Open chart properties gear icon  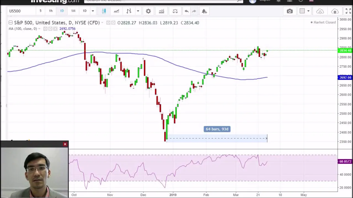click(x=148, y=11)
